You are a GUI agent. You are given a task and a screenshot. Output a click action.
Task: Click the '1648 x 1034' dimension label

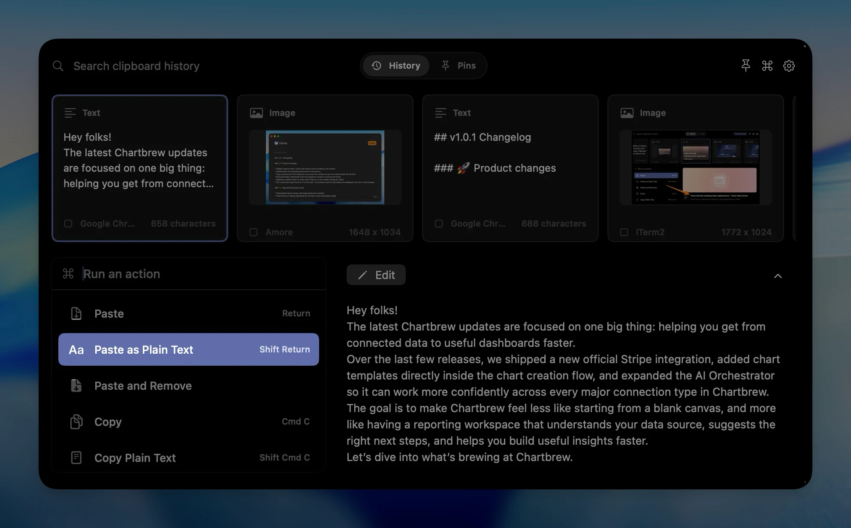[374, 232]
